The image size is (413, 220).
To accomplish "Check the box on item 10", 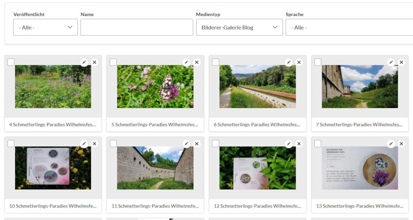I will (11, 143).
